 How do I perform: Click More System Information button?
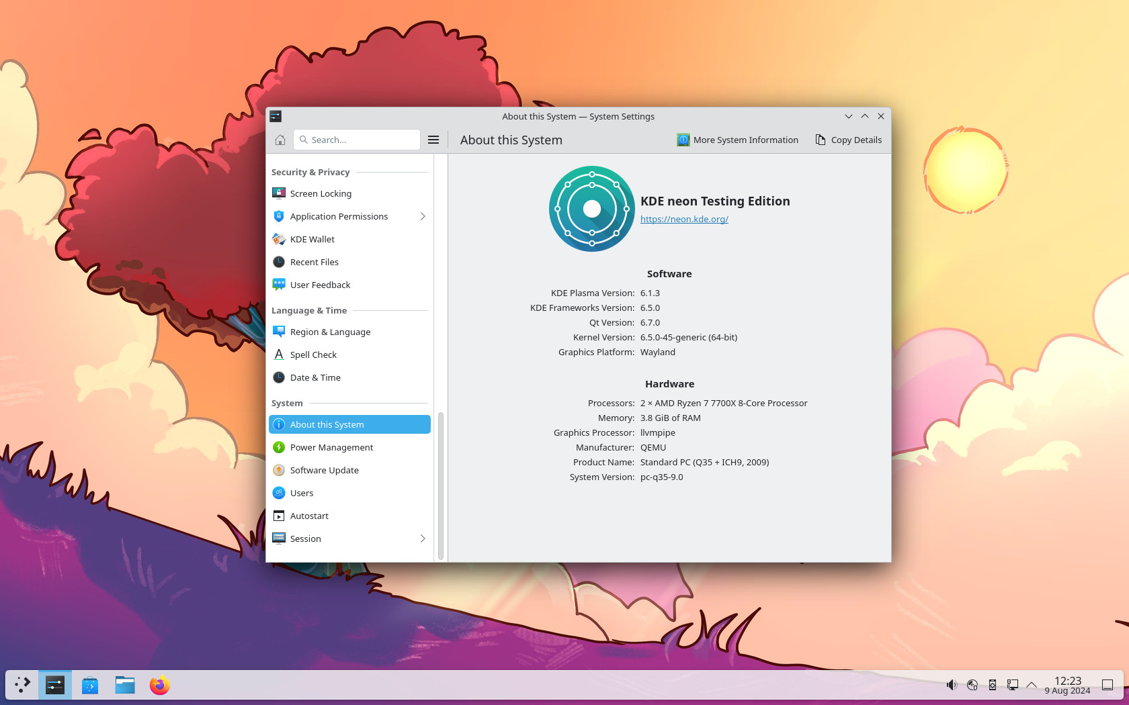pyautogui.click(x=738, y=140)
